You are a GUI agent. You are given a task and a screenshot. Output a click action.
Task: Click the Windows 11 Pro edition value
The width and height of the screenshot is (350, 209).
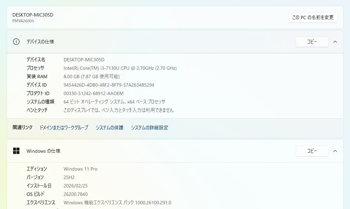(81, 169)
